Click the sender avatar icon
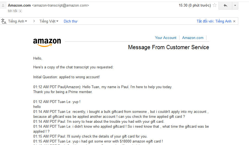 [x=3, y=5]
